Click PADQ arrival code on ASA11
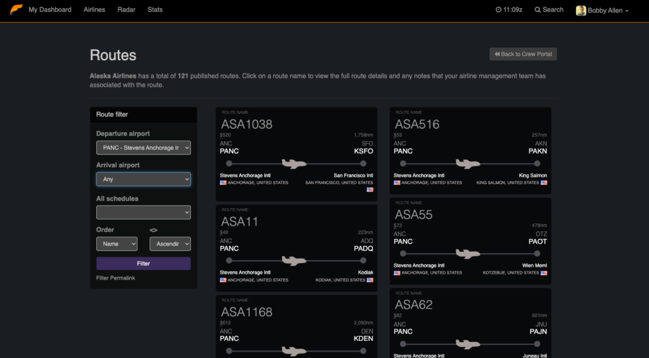Viewport: 649px width, 358px height. (x=363, y=249)
